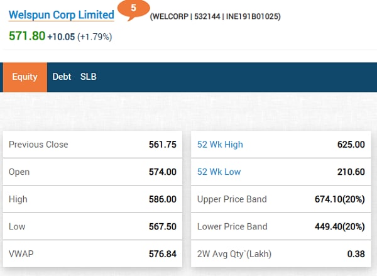Image resolution: width=377 pixels, height=276 pixels.
Task: Click the Low value 567.50
Action: (161, 226)
